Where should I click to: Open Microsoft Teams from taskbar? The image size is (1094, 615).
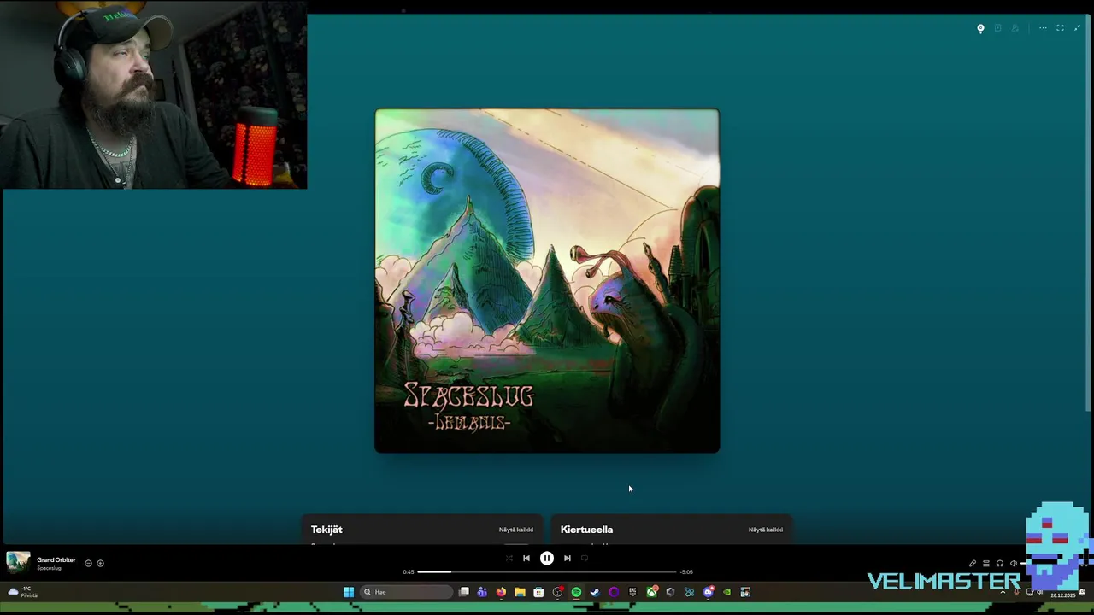tap(482, 592)
